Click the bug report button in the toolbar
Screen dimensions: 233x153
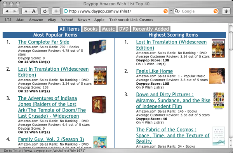tap(226, 11)
